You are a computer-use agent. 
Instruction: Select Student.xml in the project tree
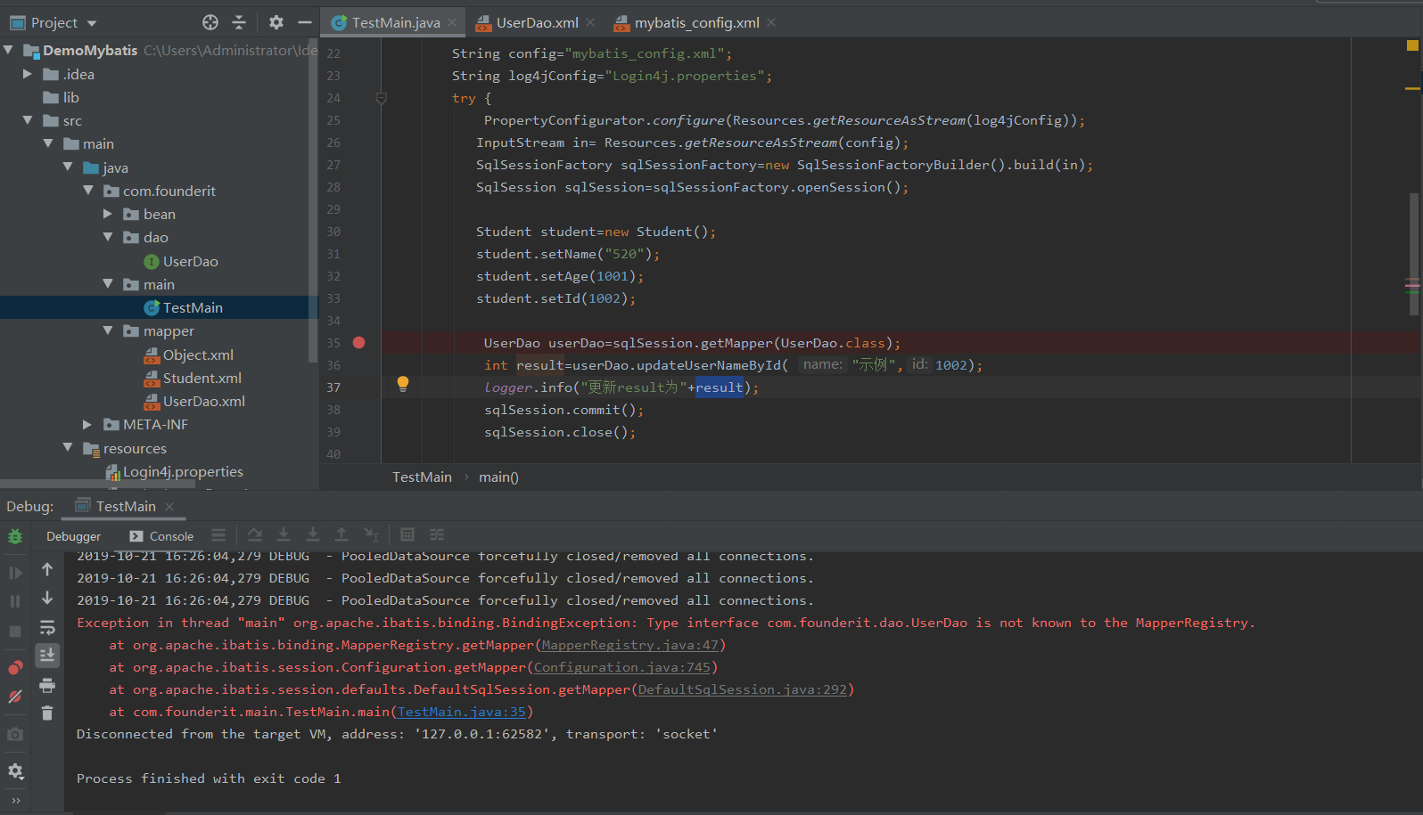pos(202,379)
